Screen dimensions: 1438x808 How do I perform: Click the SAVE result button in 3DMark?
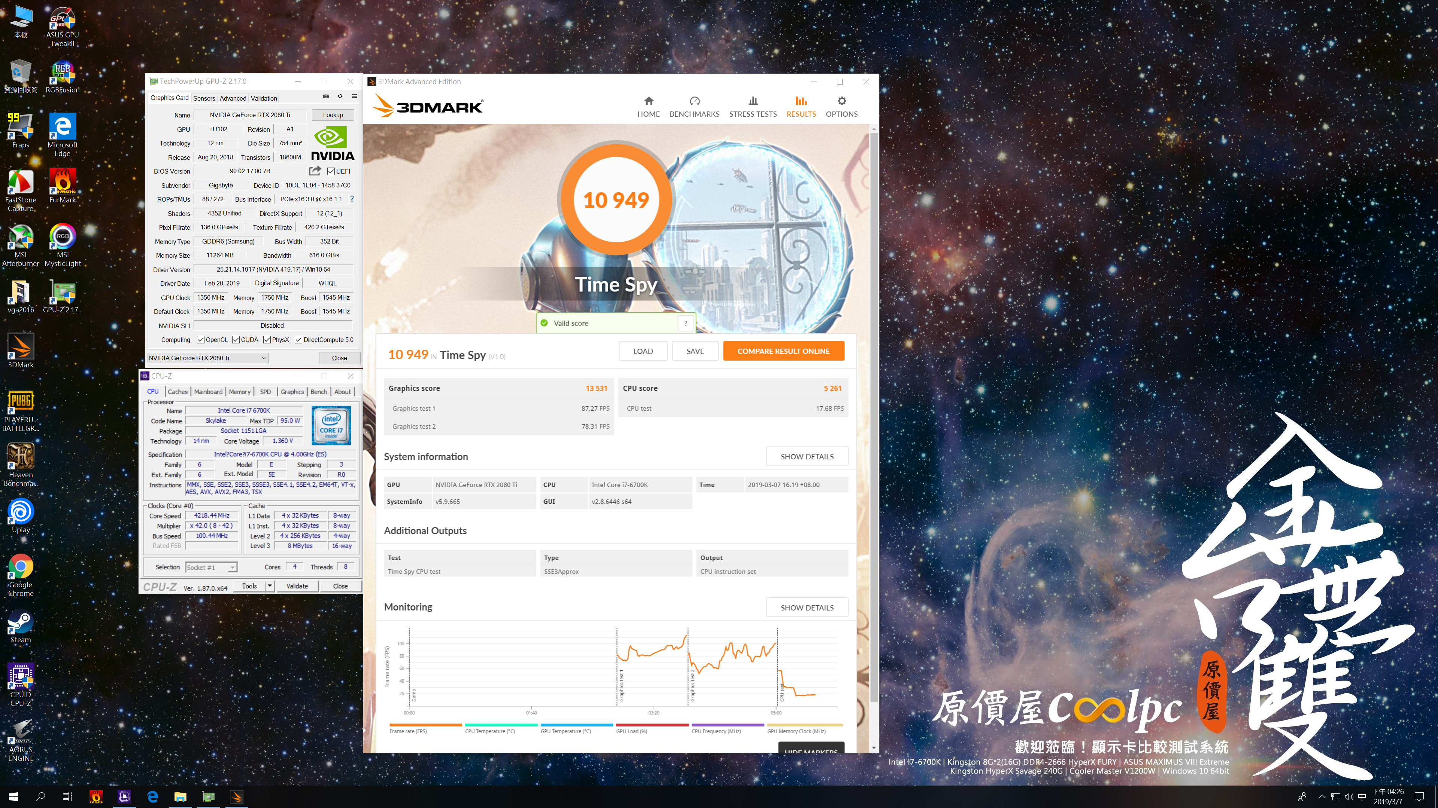694,351
